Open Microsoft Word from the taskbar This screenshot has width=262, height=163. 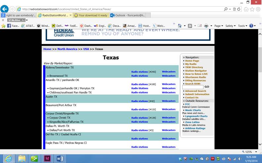pos(60,158)
